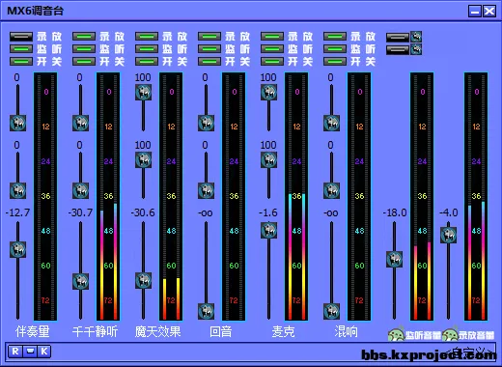Toggle 监听 switch on 混响 channel
The height and width of the screenshot is (367, 502).
(x=335, y=49)
